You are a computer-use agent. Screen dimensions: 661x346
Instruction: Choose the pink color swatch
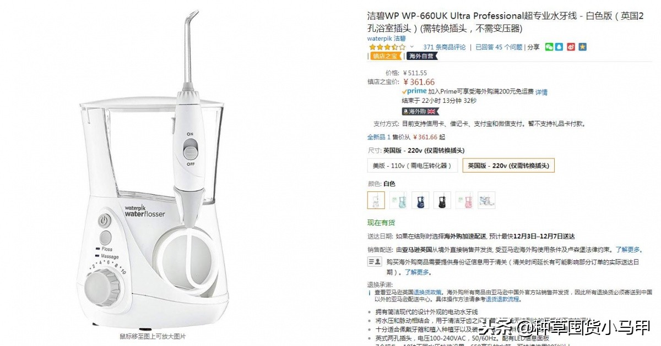coord(464,200)
